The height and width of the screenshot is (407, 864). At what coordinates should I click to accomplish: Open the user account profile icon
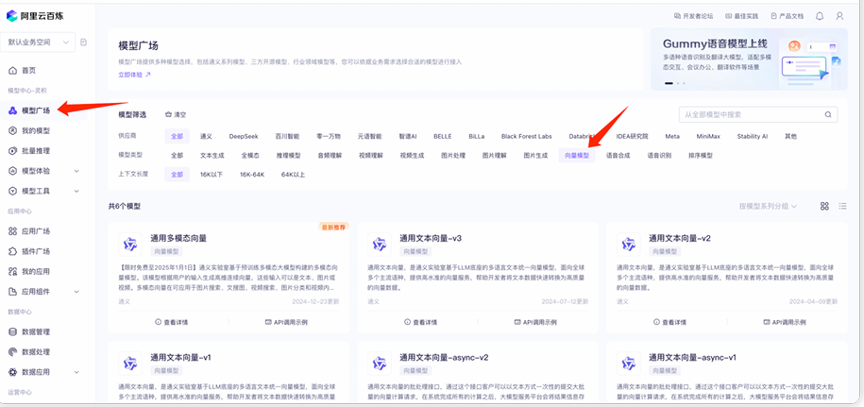click(839, 16)
